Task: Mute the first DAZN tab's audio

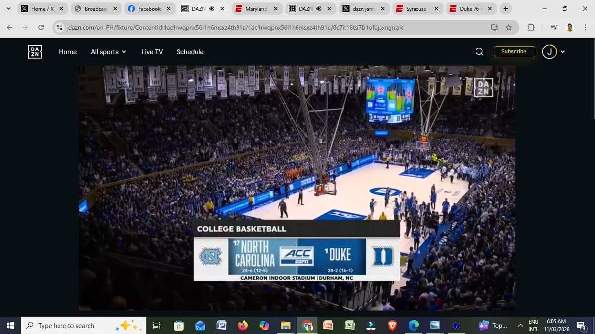Action: point(211,8)
